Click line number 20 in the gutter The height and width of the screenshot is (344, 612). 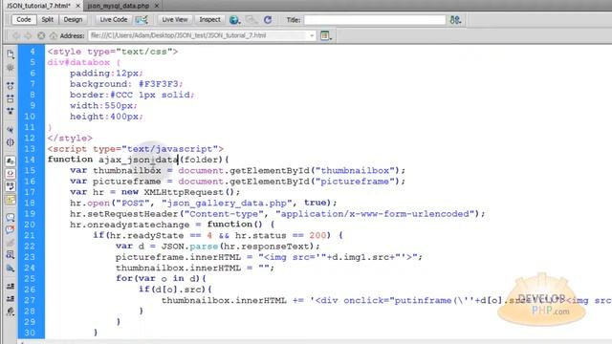pos(30,225)
